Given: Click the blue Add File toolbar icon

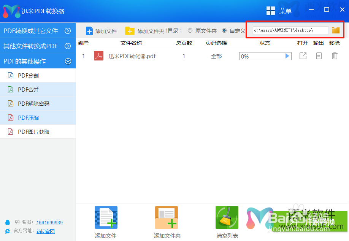Looking at the screenshot, I should (89, 31).
